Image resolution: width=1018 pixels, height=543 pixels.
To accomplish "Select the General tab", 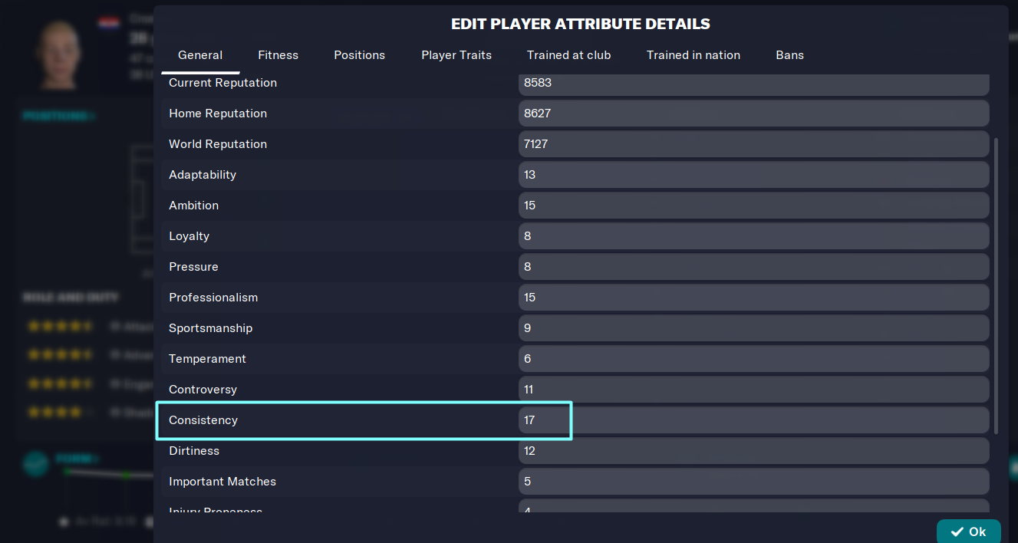I will point(200,55).
